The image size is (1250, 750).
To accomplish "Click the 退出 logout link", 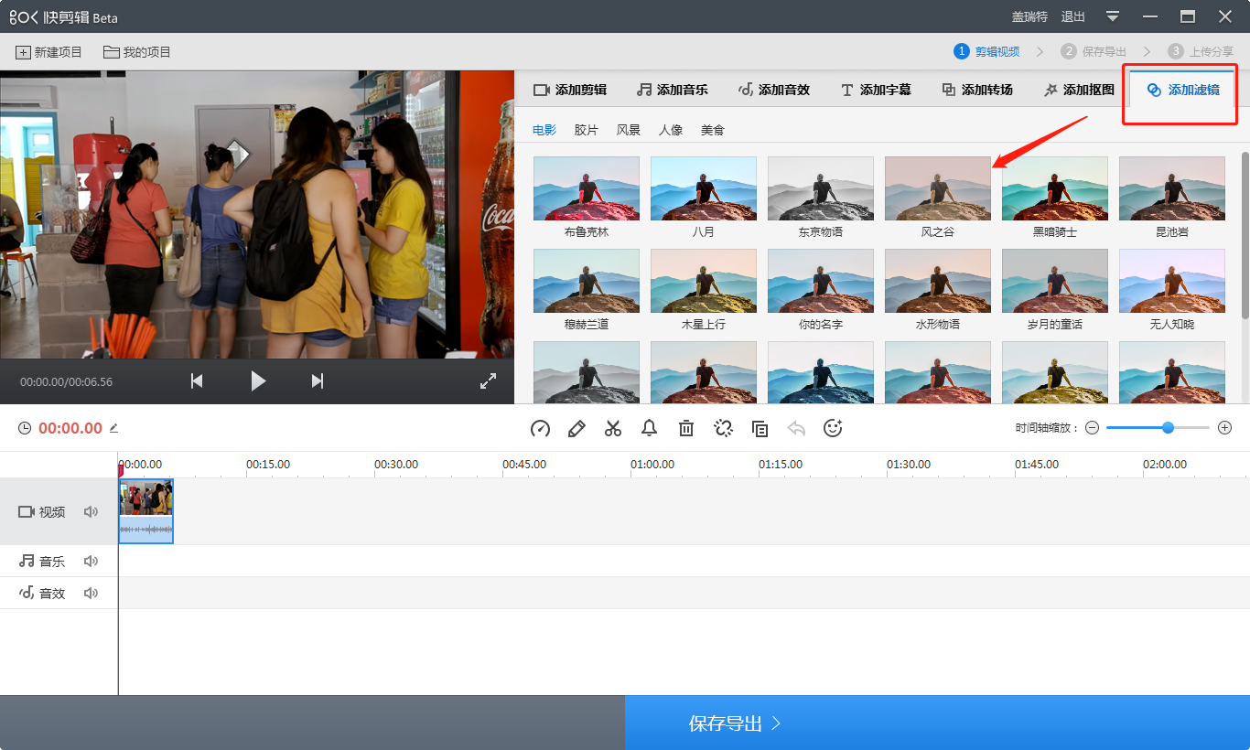I will 1072,16.
